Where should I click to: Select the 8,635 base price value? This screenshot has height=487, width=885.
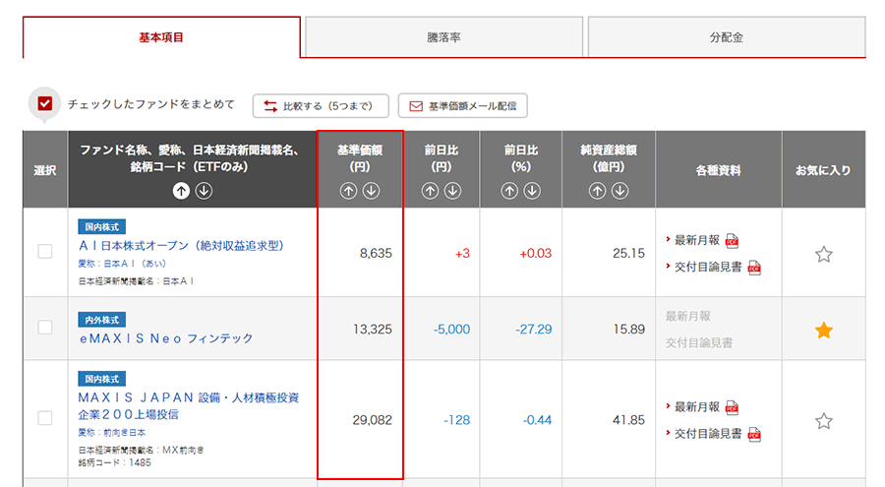point(376,253)
